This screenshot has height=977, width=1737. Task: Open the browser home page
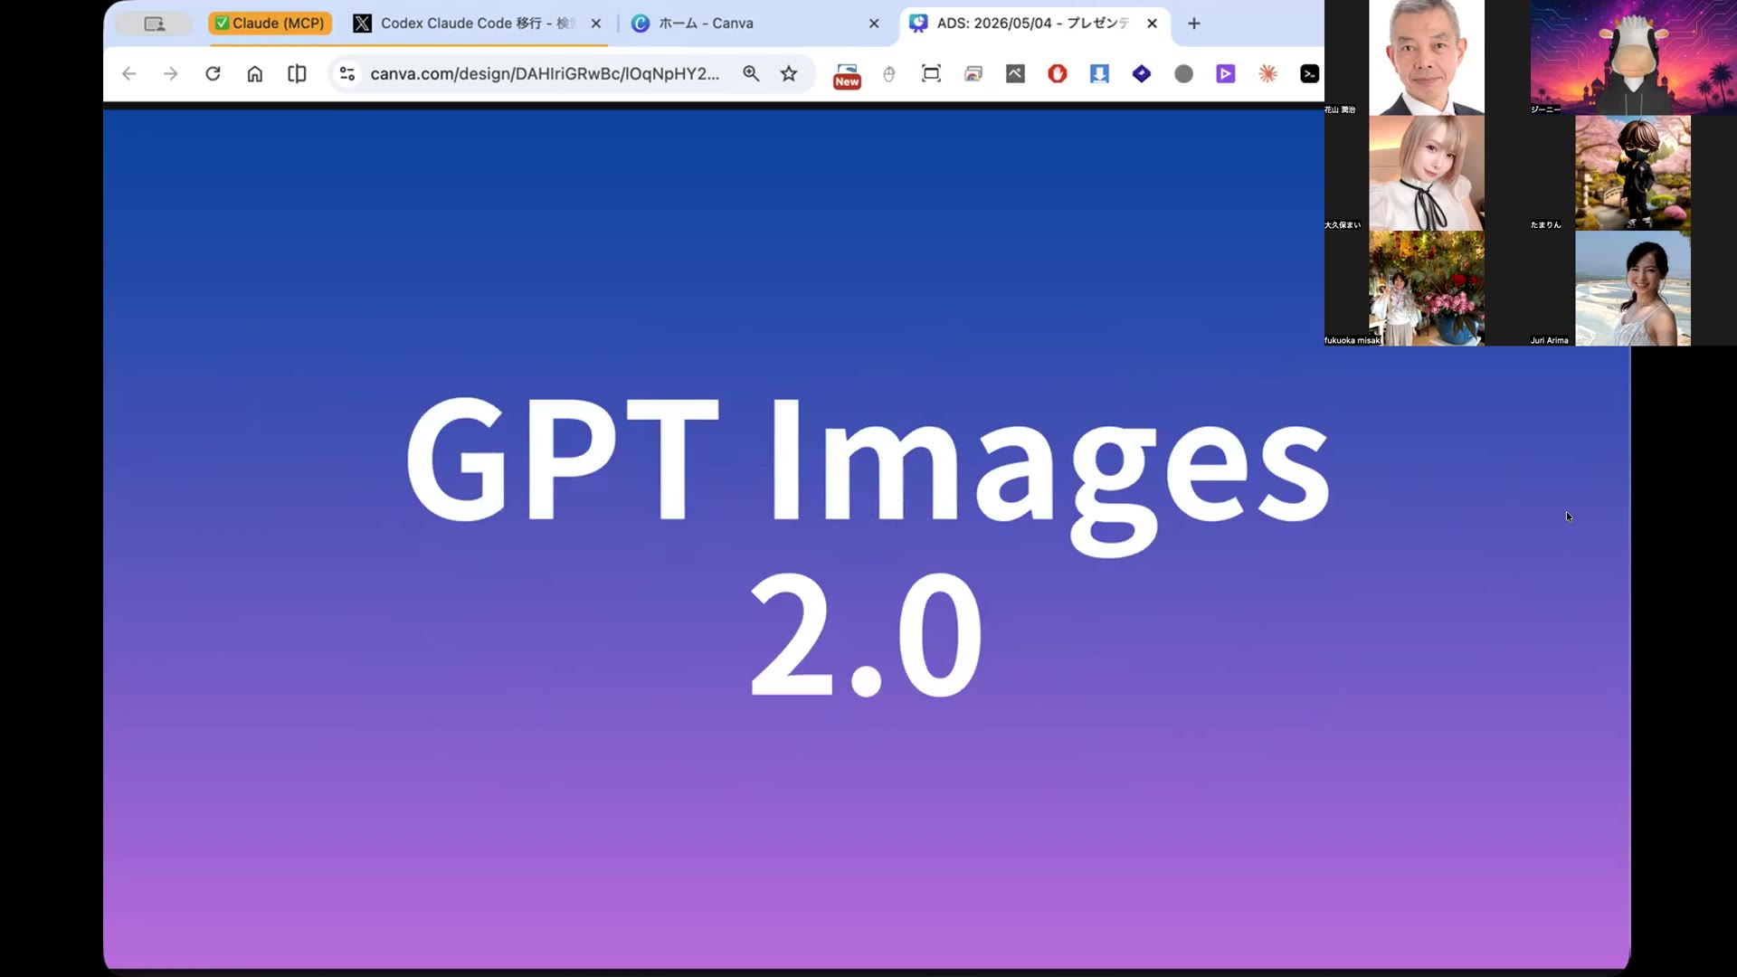[x=255, y=74]
